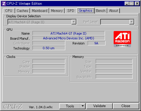Open the Caches tab

[22, 11]
